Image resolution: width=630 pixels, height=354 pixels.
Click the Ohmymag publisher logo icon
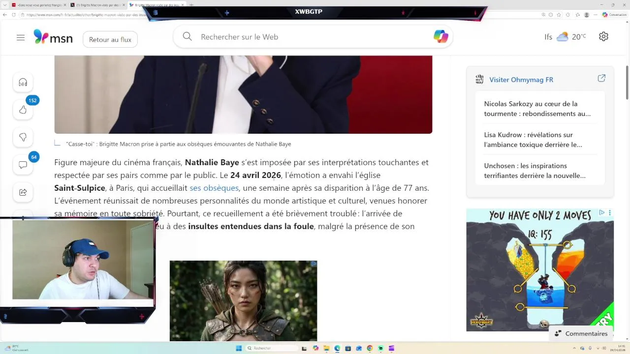click(479, 79)
